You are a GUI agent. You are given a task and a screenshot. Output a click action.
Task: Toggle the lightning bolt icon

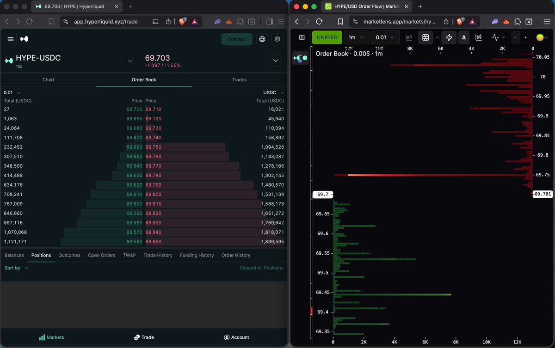click(449, 37)
